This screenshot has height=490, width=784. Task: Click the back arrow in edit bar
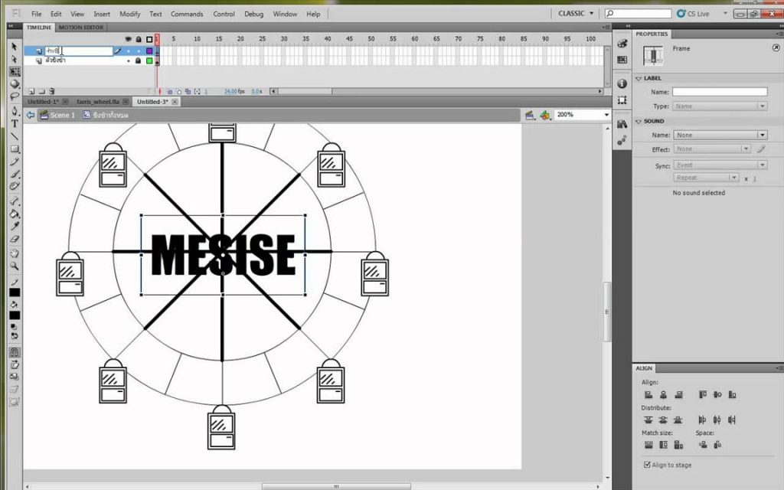click(x=31, y=115)
